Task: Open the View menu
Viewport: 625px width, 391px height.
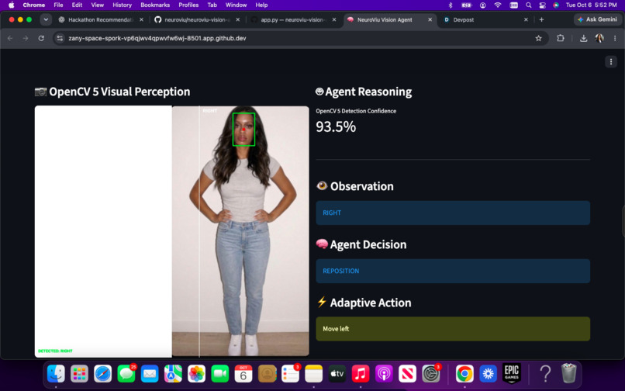Action: point(97,5)
